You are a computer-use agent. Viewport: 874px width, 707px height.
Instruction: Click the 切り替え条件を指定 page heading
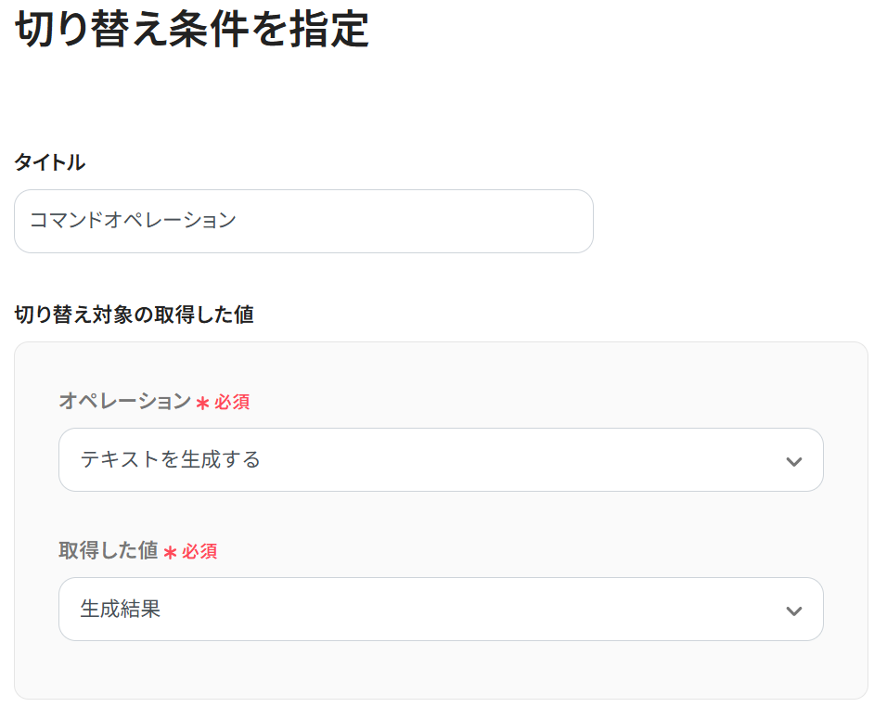(192, 29)
